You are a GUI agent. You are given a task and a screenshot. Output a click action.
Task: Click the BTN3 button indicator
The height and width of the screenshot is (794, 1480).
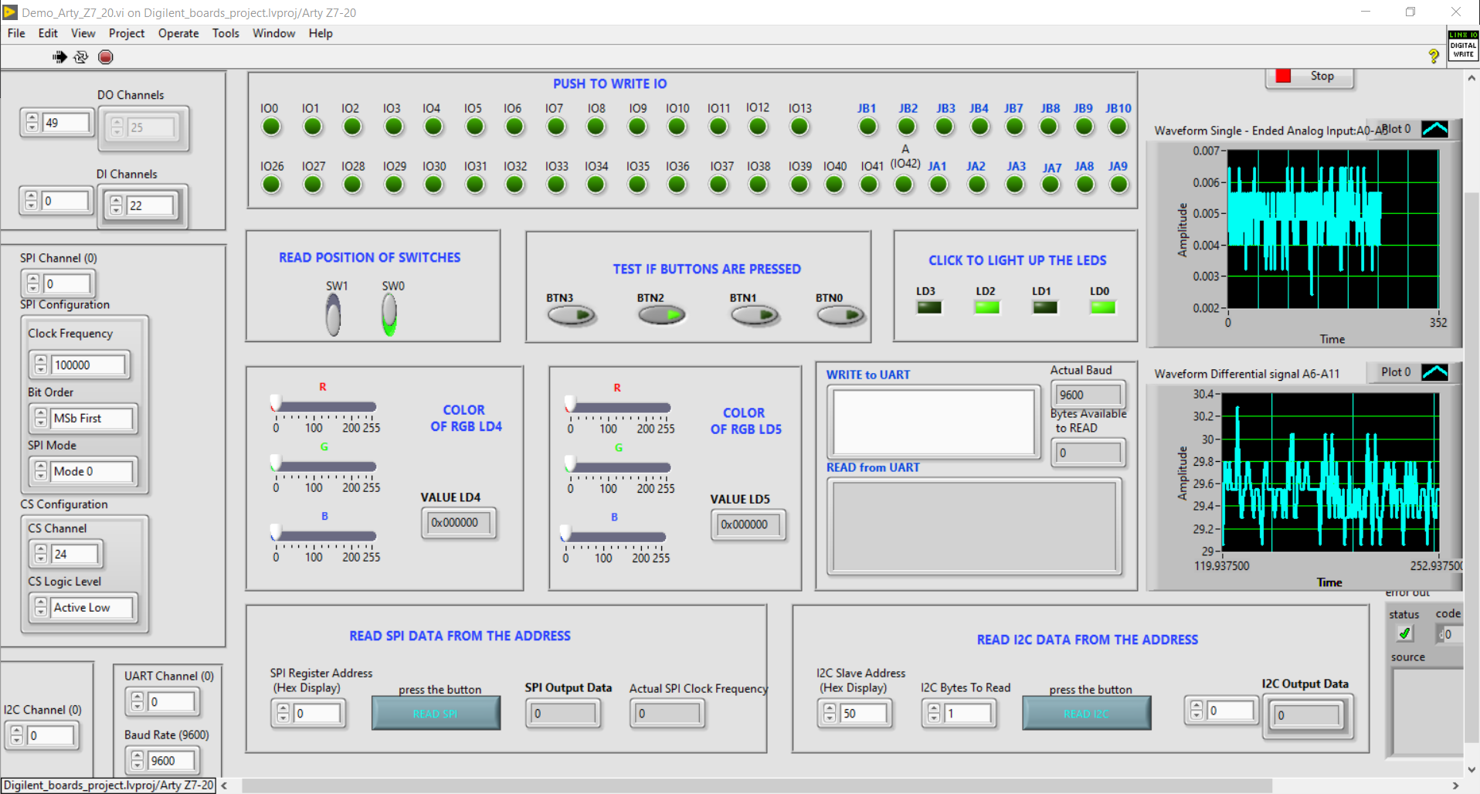point(571,315)
